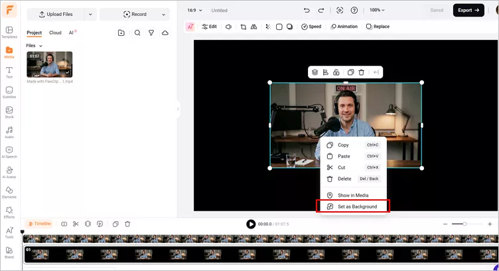Click the undo arrow
This screenshot has height=271, width=499.
point(307,10)
